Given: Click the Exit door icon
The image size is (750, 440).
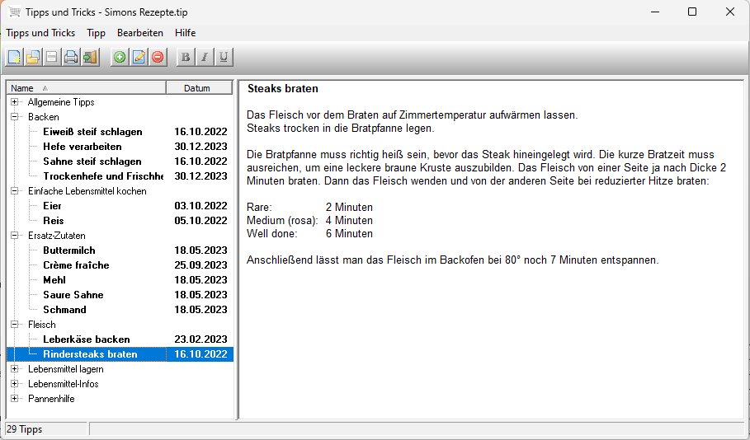Looking at the screenshot, I should [90, 58].
